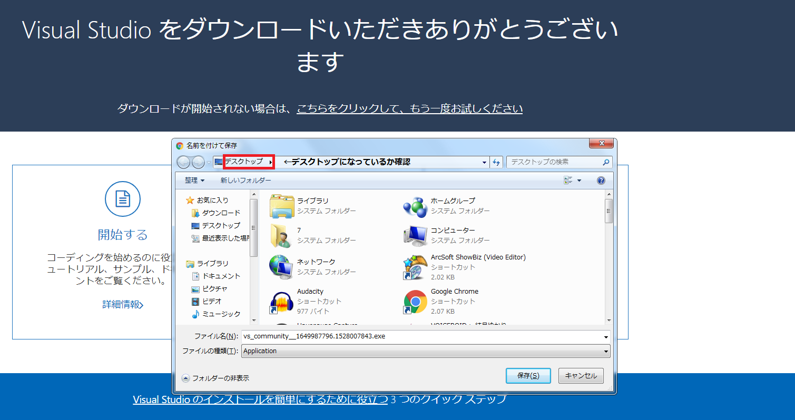Open the 詳細情報 link under 開始する
Viewport: 795px width, 420px height.
click(x=123, y=304)
